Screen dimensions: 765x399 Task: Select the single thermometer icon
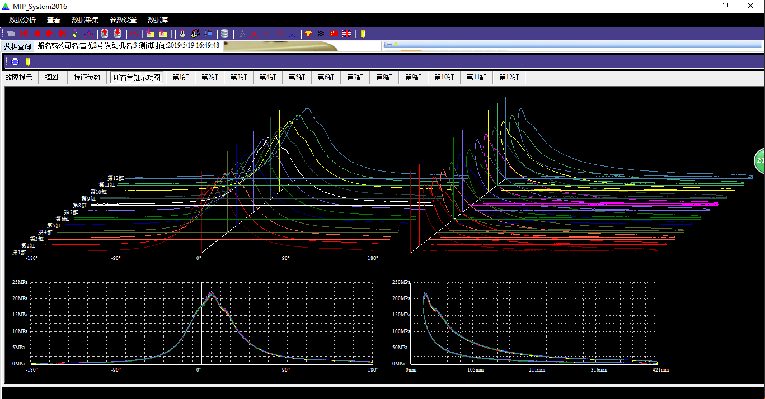[182, 34]
